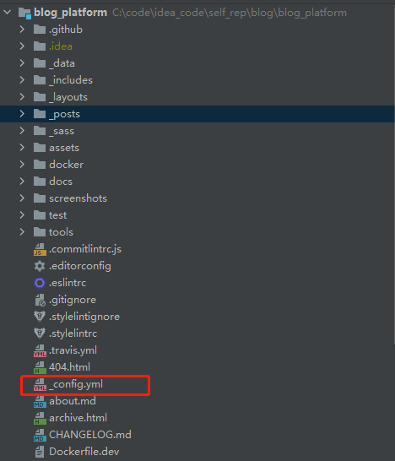Click the .eslintrc hexagon icon
The height and width of the screenshot is (461, 395).
pyautogui.click(x=40, y=283)
